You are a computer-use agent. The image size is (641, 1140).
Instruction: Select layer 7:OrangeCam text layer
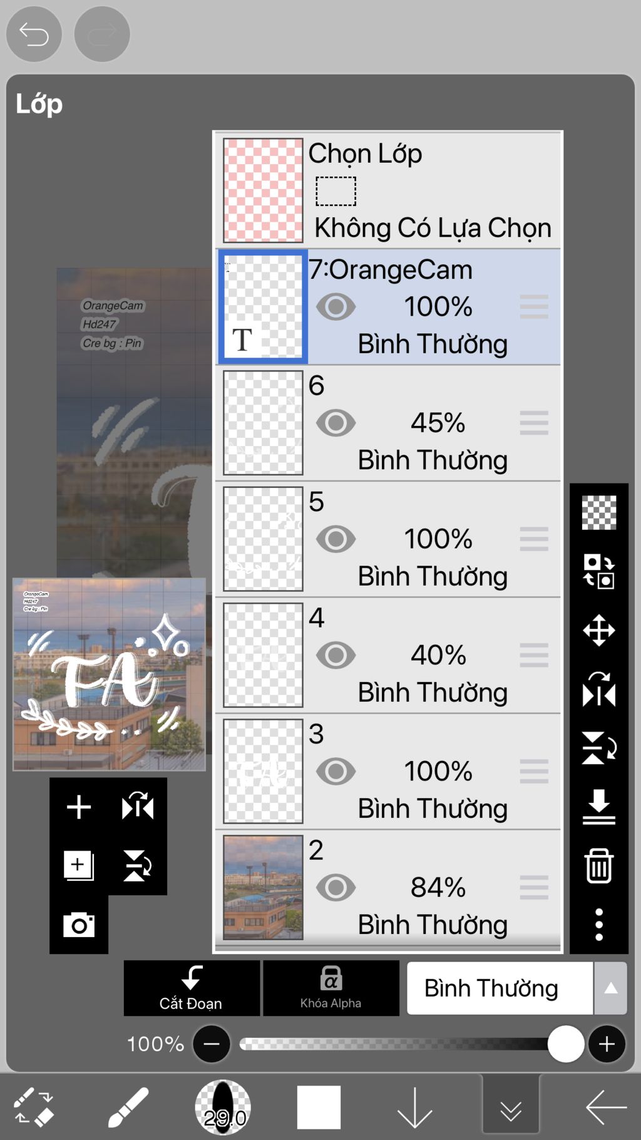pyautogui.click(x=388, y=307)
